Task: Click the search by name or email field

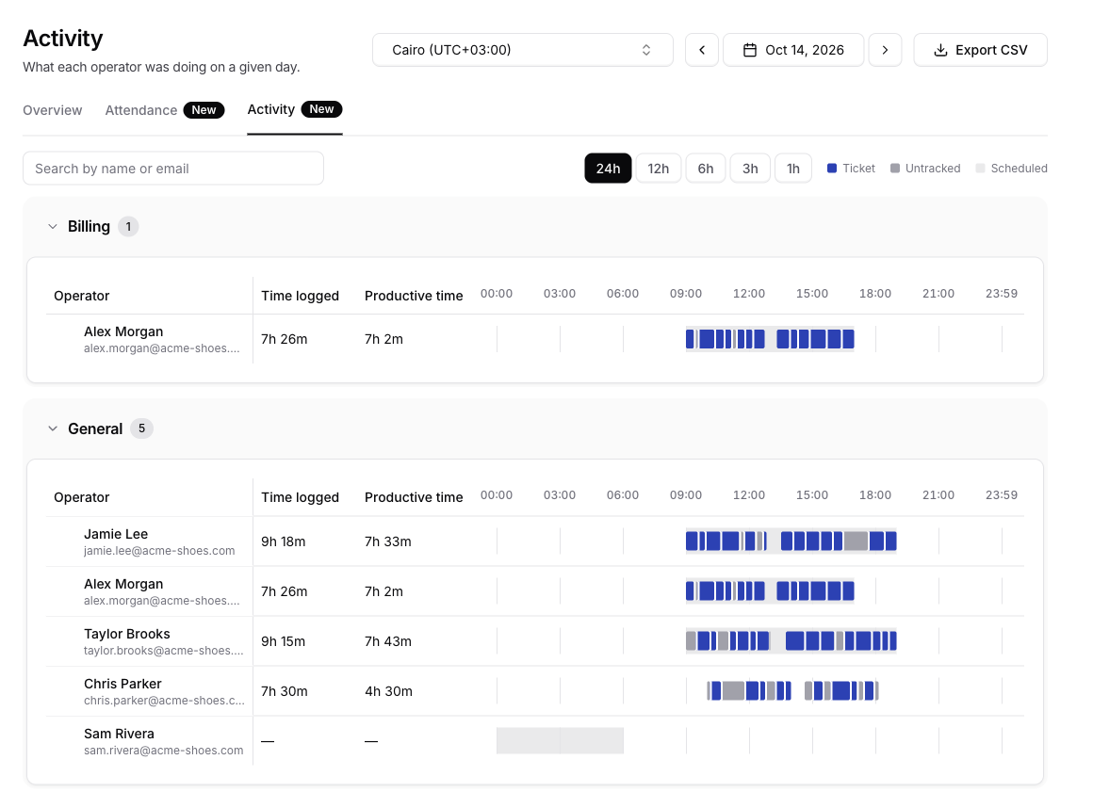Action: (x=173, y=169)
